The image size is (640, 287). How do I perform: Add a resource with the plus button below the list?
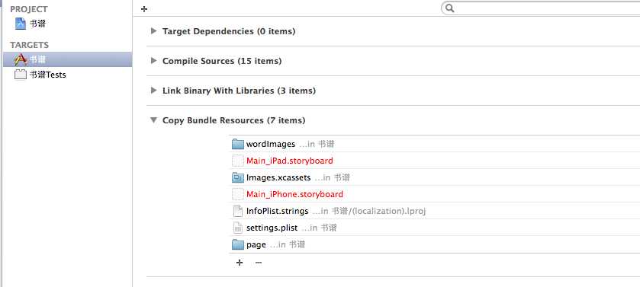(240, 263)
